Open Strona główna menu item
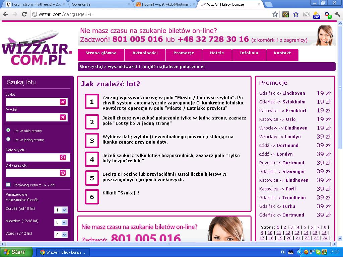The width and height of the screenshot is (343, 257). click(101, 55)
